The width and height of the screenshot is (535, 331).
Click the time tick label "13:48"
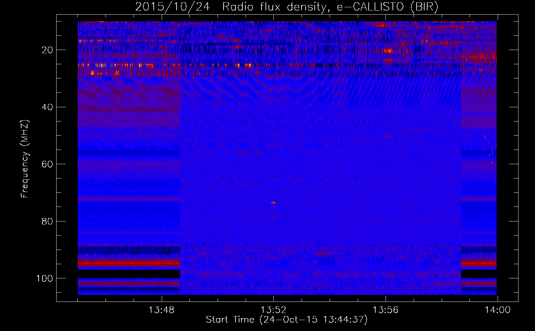tap(161, 310)
